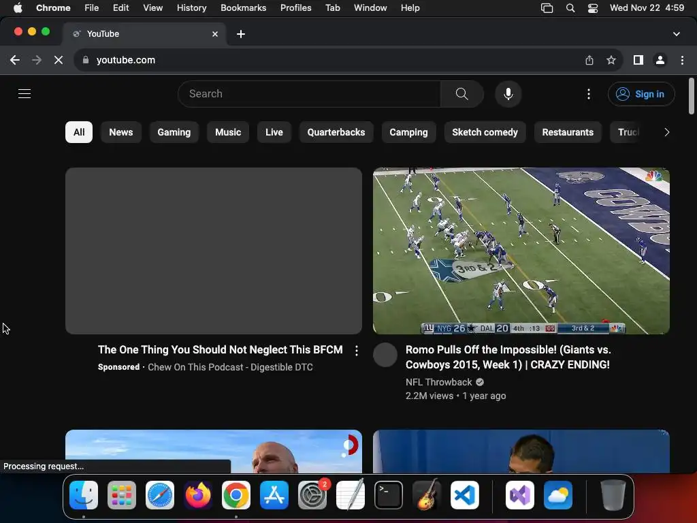
Task: Select the Camping chip
Action: click(x=408, y=132)
